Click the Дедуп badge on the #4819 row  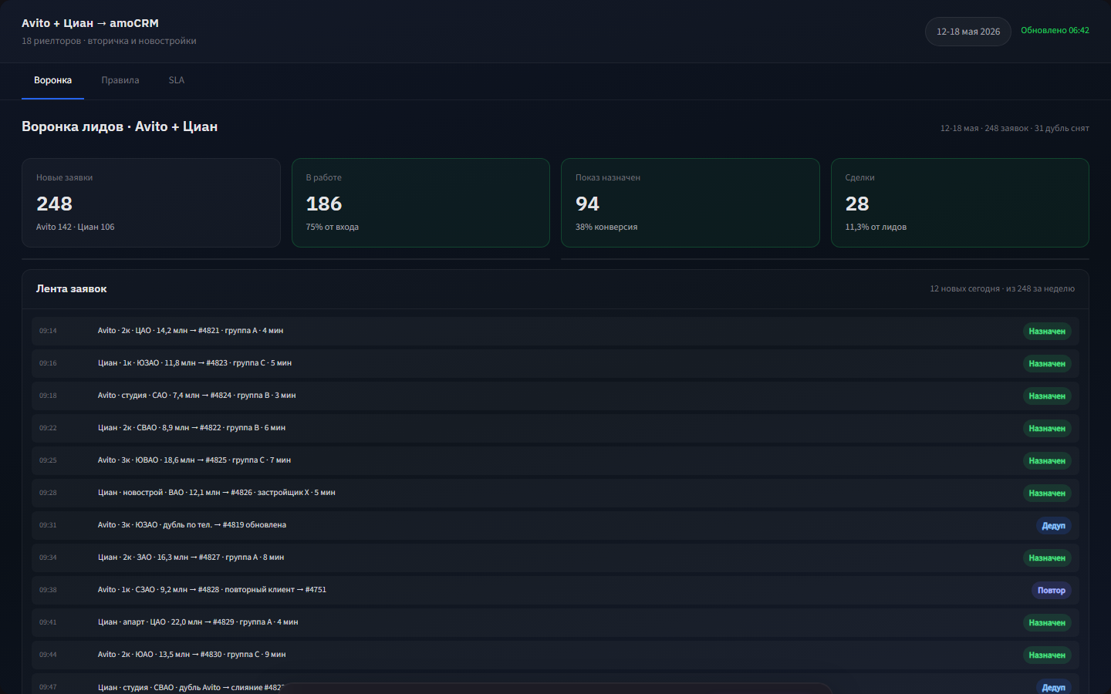click(1053, 526)
